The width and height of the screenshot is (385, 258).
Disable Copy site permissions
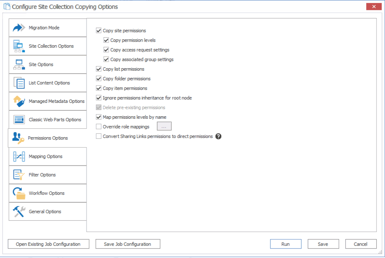(x=99, y=31)
